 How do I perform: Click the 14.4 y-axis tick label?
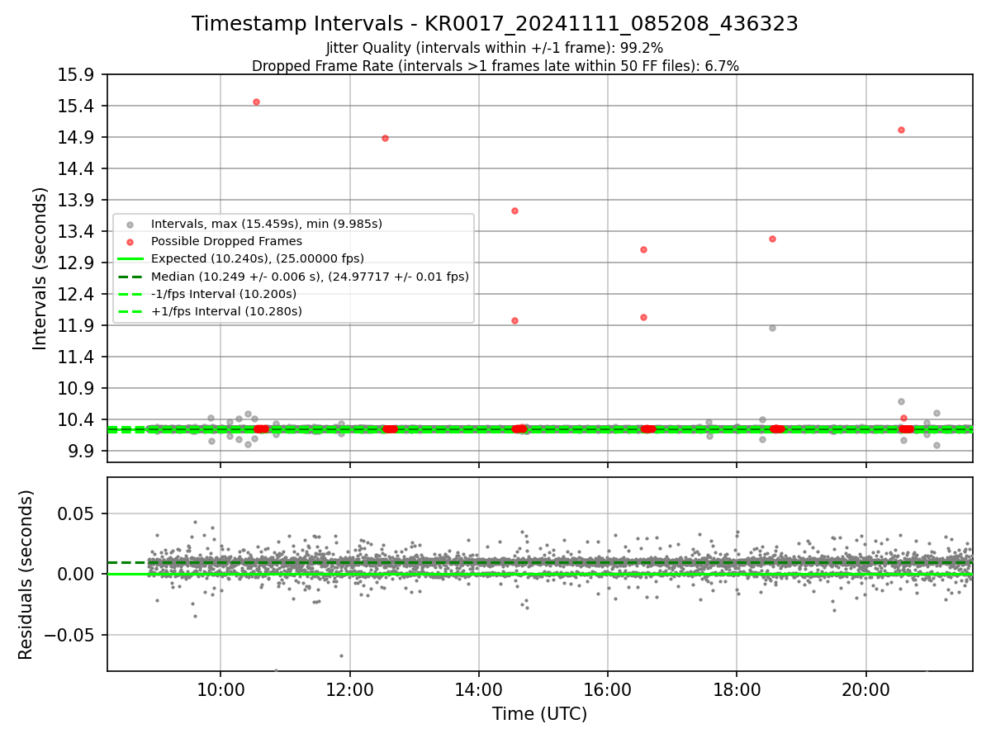(x=77, y=169)
